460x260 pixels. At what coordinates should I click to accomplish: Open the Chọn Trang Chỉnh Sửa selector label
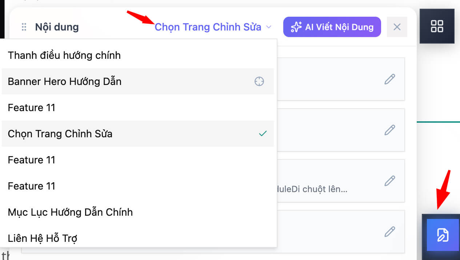click(x=208, y=27)
